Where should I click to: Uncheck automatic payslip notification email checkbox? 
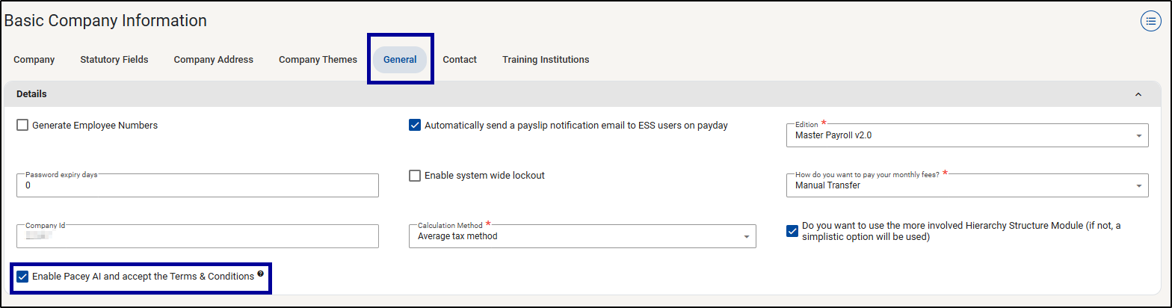415,126
